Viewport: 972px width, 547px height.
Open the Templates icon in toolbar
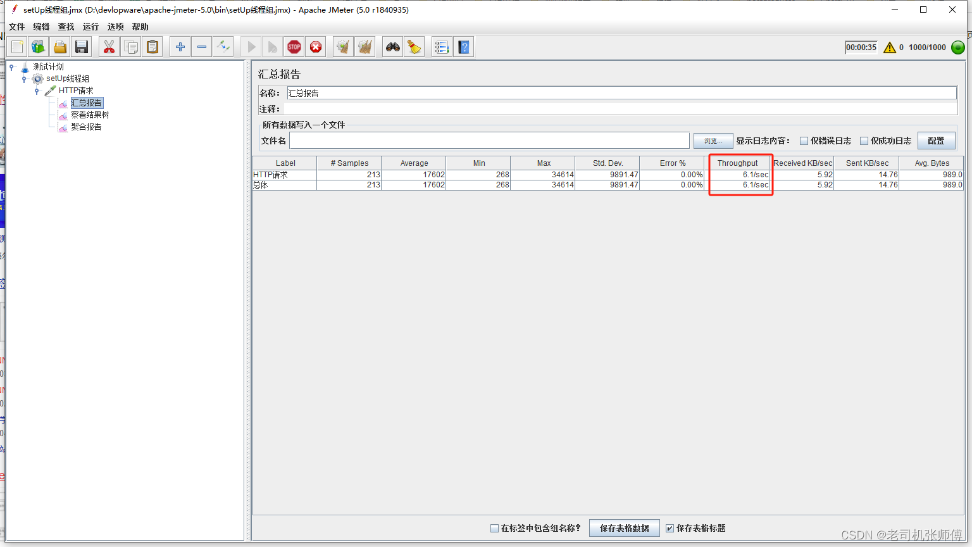(x=39, y=47)
